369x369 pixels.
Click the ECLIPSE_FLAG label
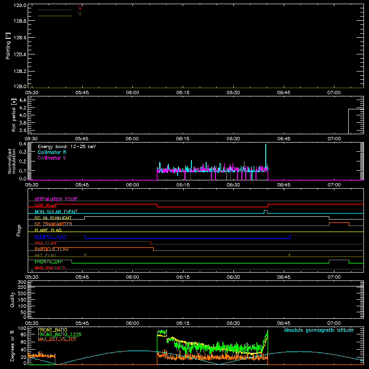[x=50, y=237]
